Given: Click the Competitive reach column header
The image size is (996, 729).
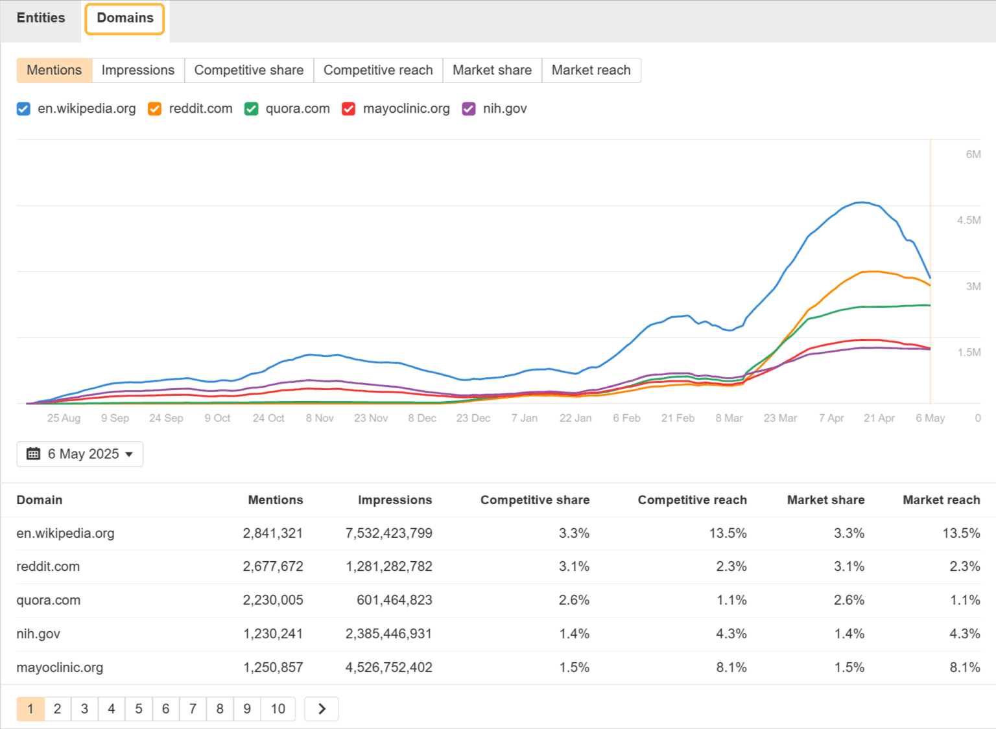Looking at the screenshot, I should pos(692,500).
